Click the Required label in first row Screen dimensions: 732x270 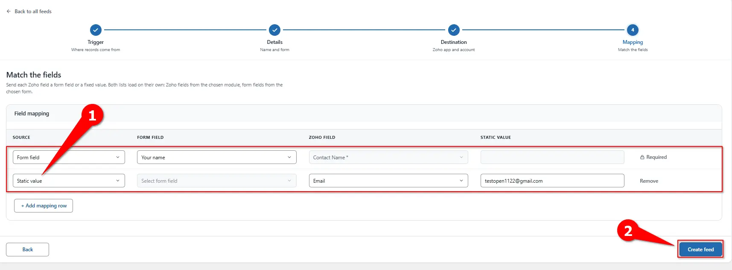tap(656, 157)
